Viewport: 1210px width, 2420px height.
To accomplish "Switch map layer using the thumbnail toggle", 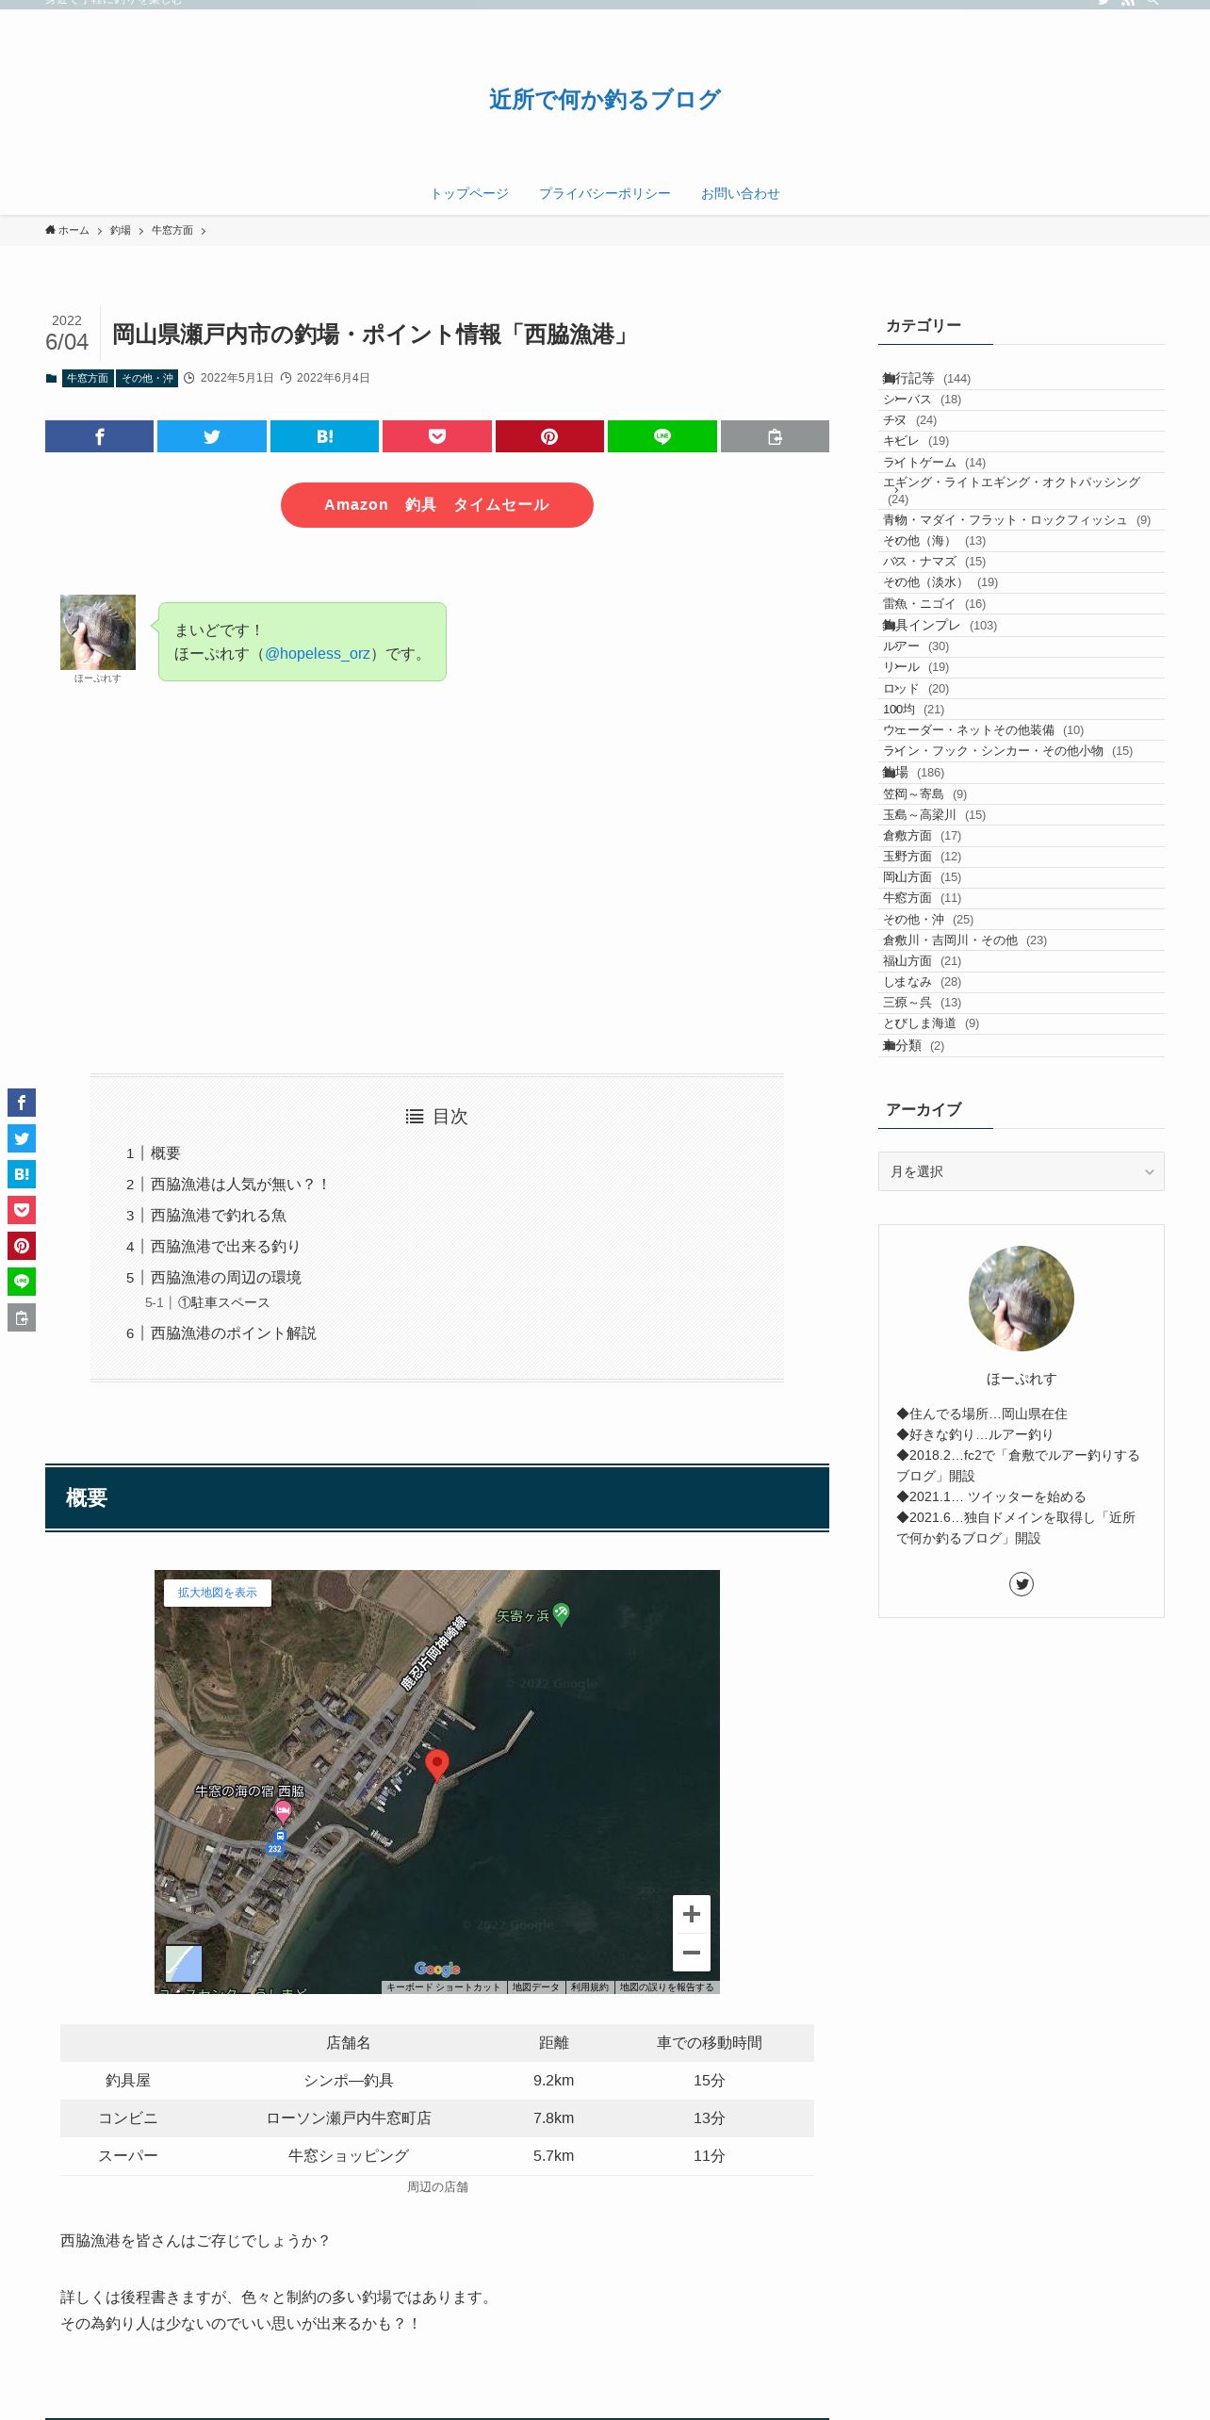I will [x=184, y=1964].
